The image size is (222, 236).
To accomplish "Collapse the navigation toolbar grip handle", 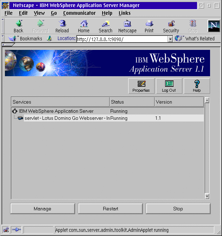I will pyautogui.click(x=3, y=26).
